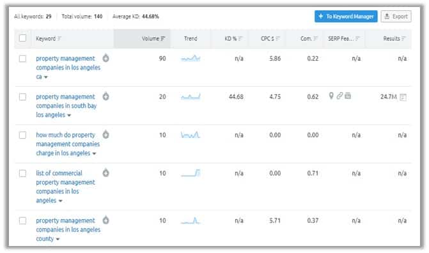Viewport: 429px width, 253px height.
Task: Click add icon for Los Angeles county keyword
Action: click(106, 220)
